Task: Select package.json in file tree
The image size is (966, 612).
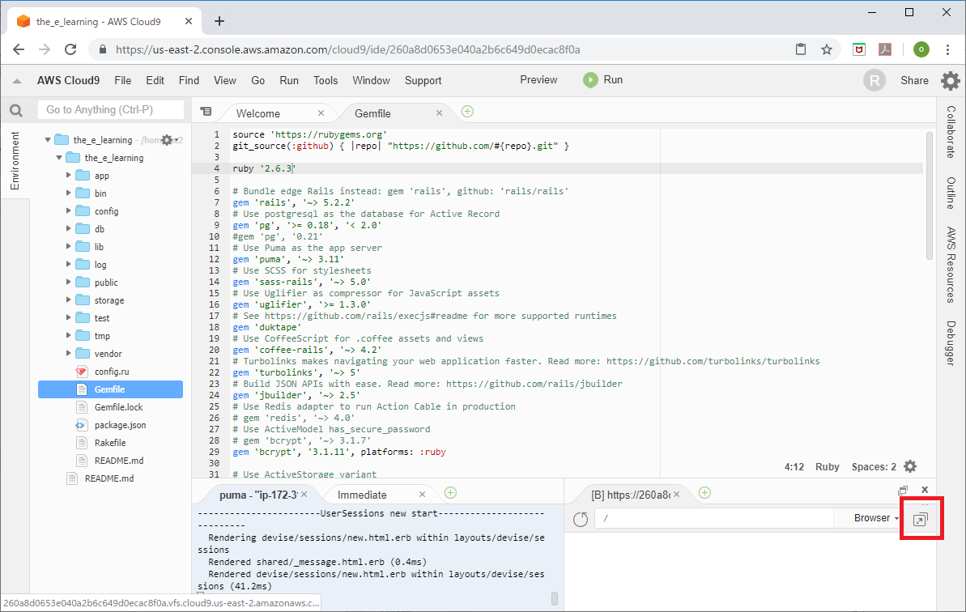Action: [x=120, y=426]
